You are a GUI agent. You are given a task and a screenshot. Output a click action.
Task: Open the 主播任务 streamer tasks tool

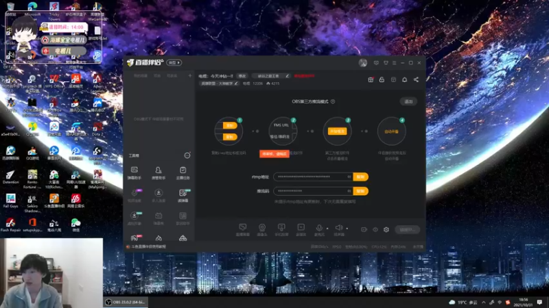pyautogui.click(x=183, y=173)
